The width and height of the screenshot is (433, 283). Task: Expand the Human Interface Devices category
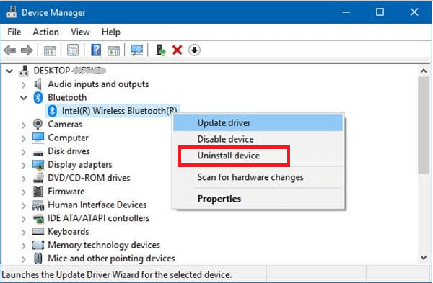(x=24, y=205)
